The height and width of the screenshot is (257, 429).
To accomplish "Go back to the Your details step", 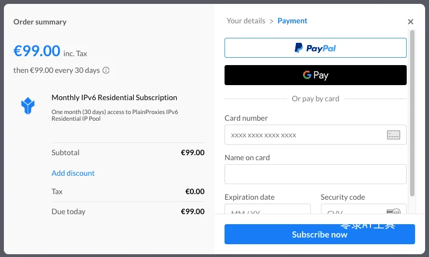I will [246, 21].
